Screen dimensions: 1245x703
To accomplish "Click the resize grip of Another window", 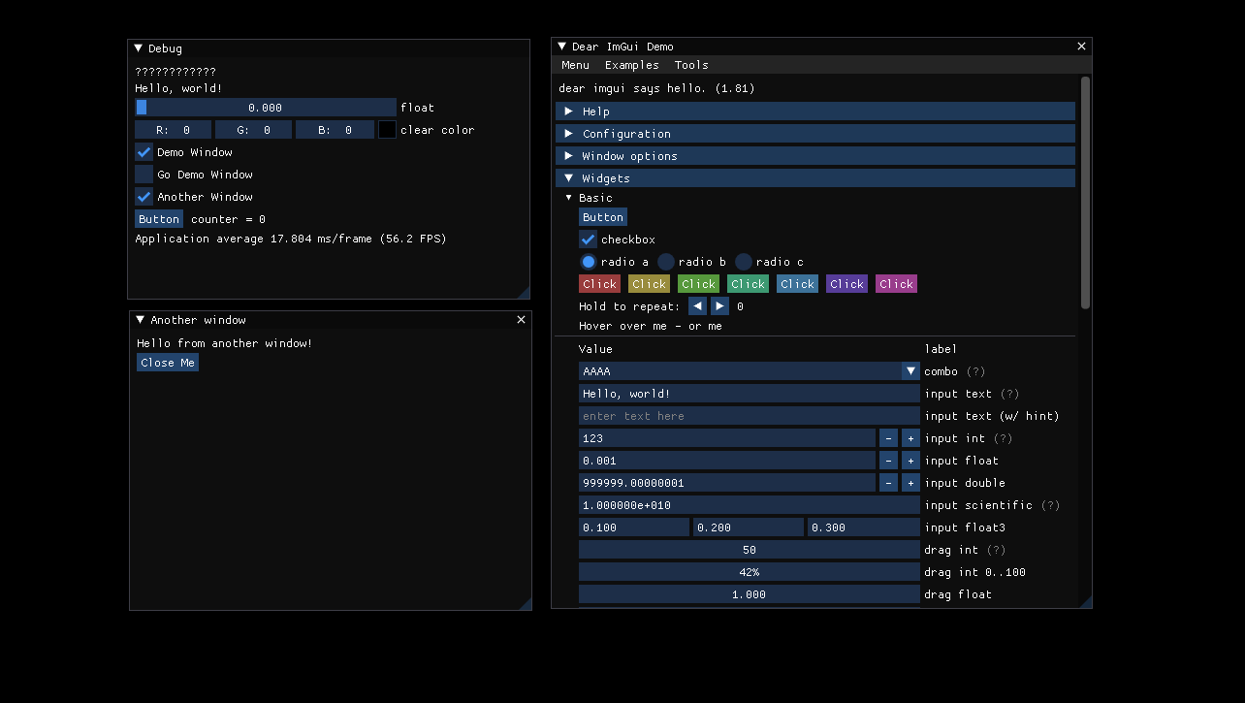I will pyautogui.click(x=526, y=603).
